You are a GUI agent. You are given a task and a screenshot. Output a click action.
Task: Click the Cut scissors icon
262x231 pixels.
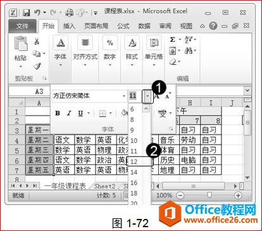[x=37, y=41]
